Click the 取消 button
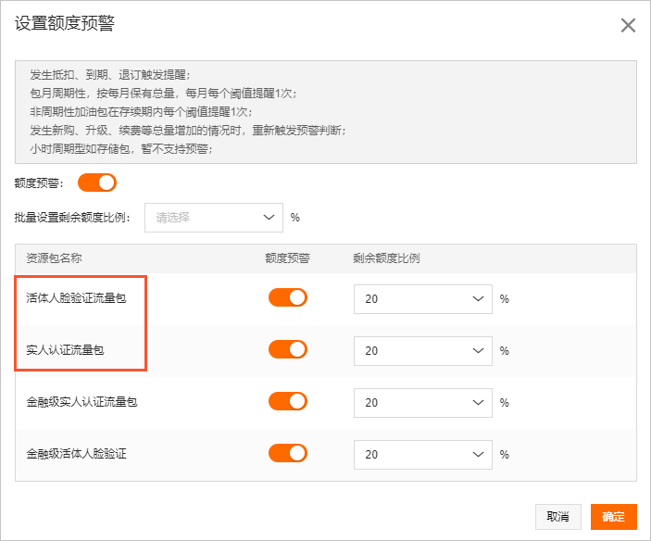The height and width of the screenshot is (541, 651). pos(558,517)
